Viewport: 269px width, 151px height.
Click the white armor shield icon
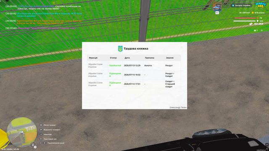257,21
